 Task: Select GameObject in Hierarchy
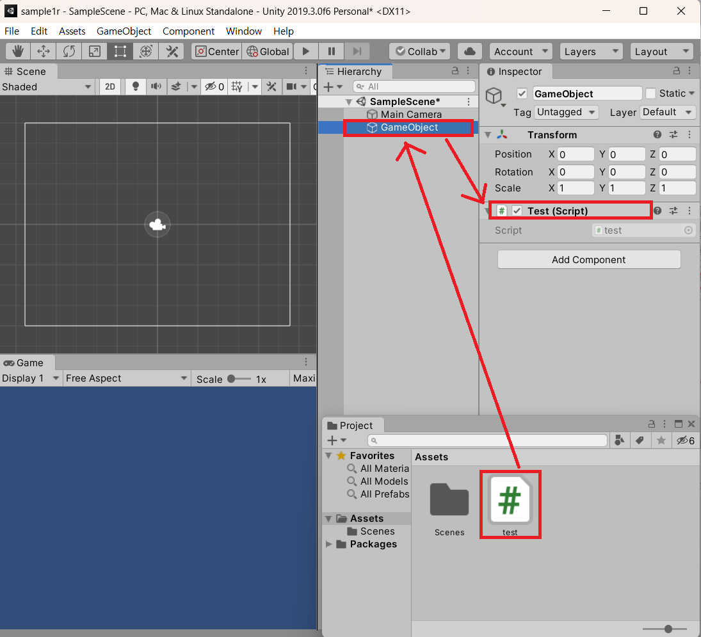pos(408,127)
